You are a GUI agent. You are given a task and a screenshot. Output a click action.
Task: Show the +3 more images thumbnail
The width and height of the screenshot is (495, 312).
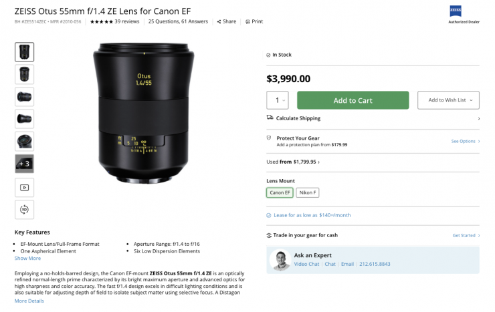click(x=24, y=164)
